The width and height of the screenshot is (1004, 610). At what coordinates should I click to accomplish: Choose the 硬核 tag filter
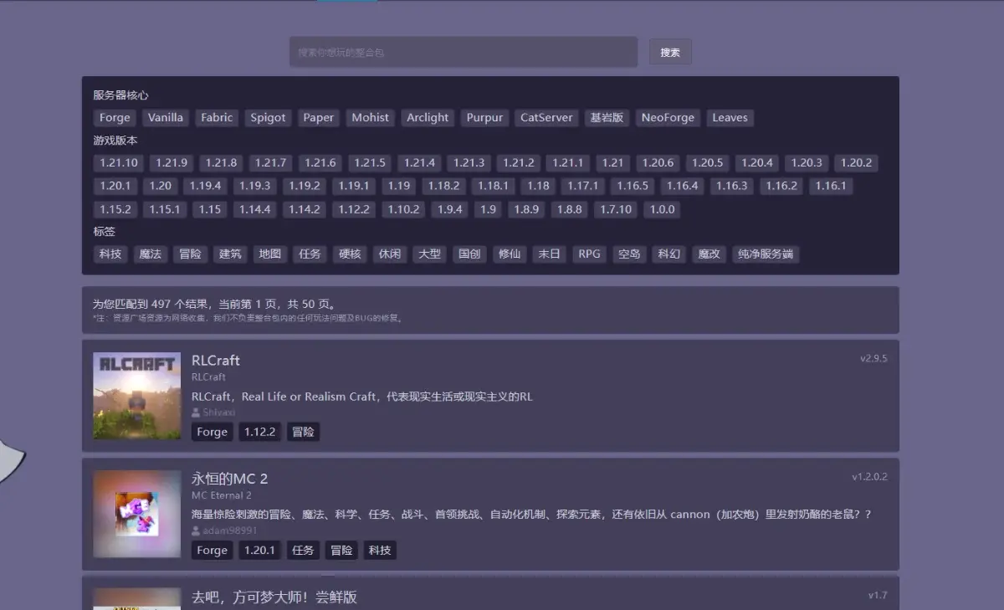click(350, 254)
